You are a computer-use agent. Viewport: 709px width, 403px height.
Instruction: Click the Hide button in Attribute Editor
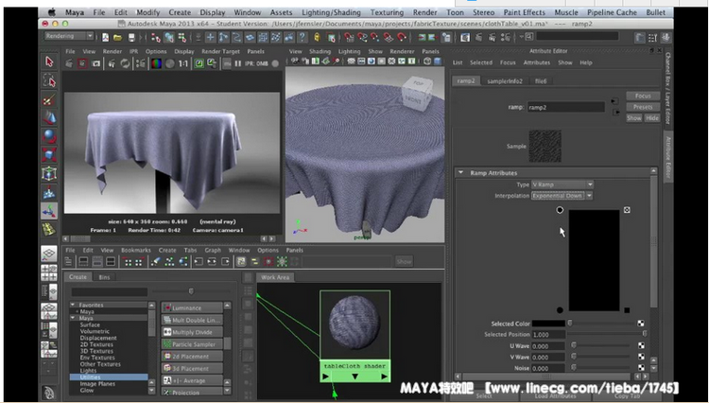click(651, 117)
